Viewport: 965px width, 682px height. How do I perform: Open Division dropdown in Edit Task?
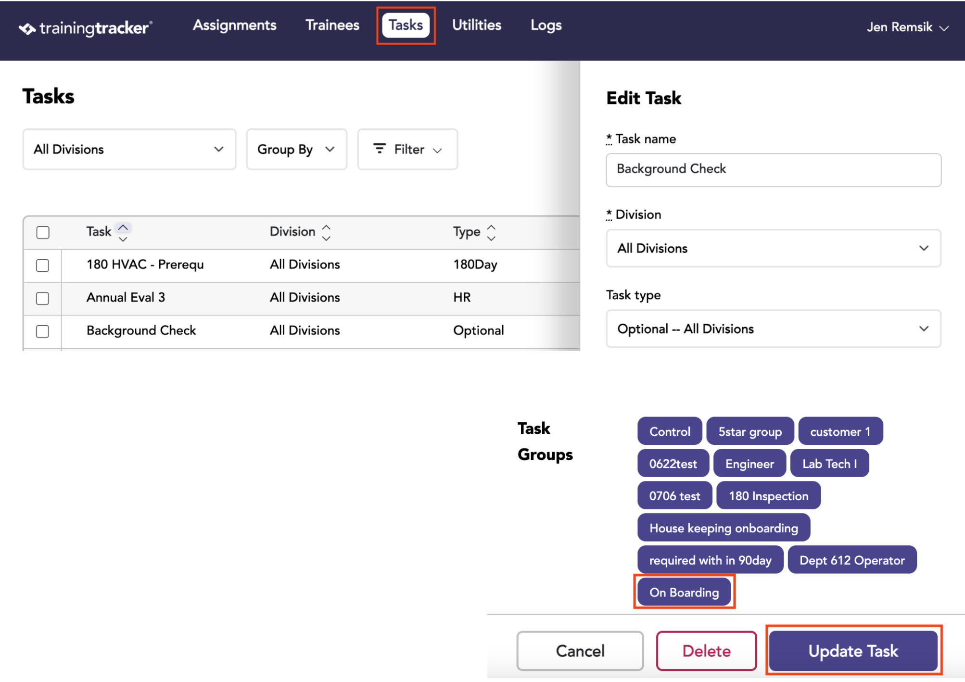point(773,248)
